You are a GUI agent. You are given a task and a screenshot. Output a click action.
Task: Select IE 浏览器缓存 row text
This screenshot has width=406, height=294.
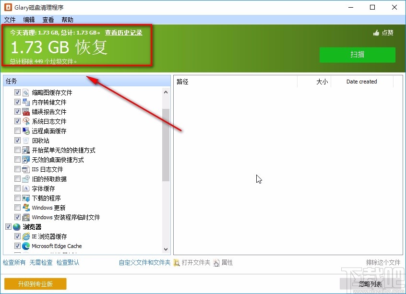tap(49, 236)
